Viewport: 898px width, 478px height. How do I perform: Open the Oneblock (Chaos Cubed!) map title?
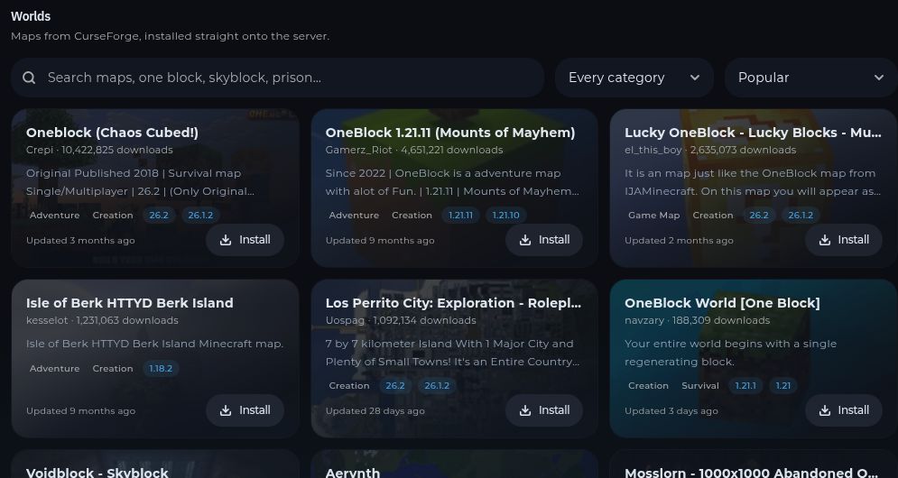[x=112, y=133]
